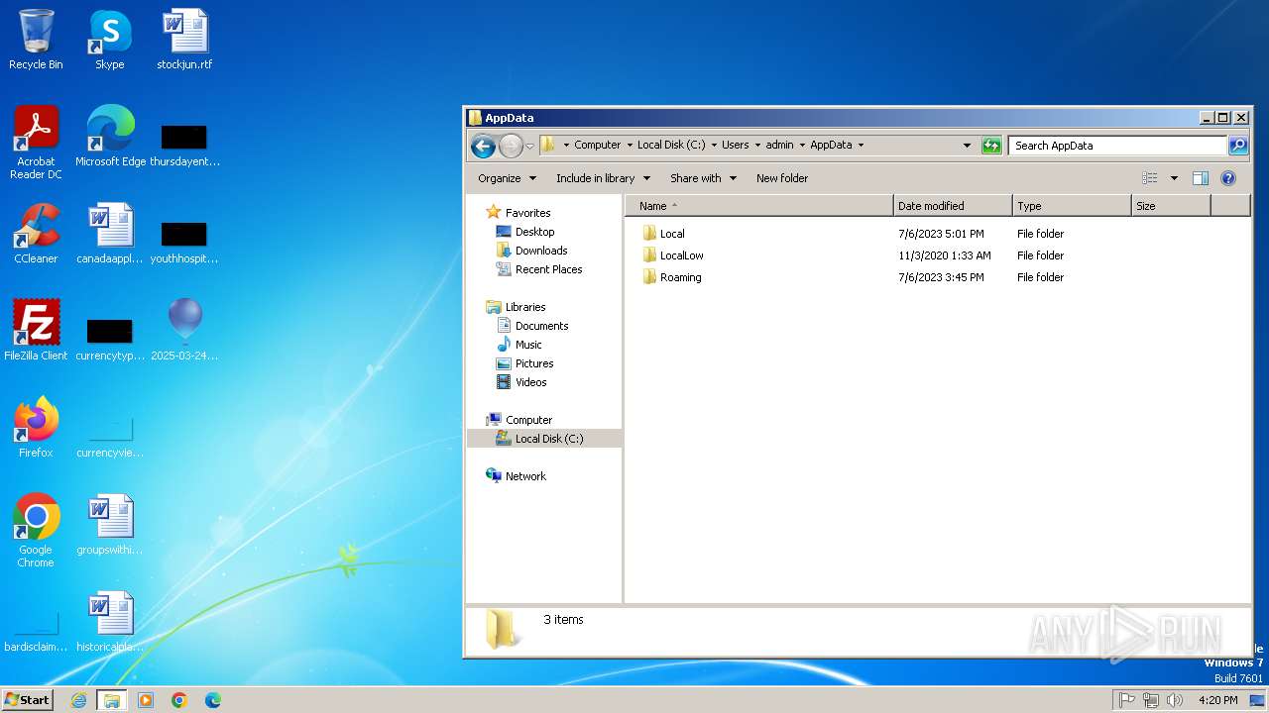This screenshot has height=713, width=1269.
Task: Open Include in library dropdown
Action: [603, 178]
